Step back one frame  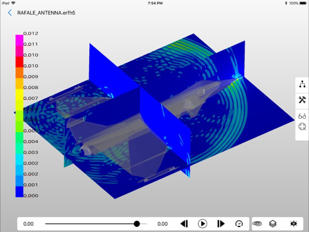tap(184, 224)
